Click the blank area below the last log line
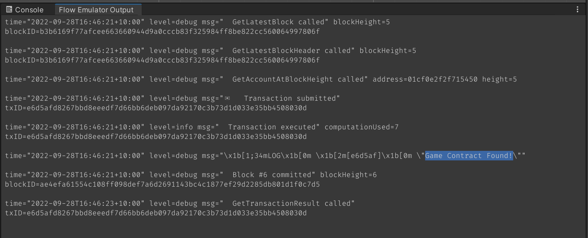This screenshot has height=238, width=588. click(279, 229)
